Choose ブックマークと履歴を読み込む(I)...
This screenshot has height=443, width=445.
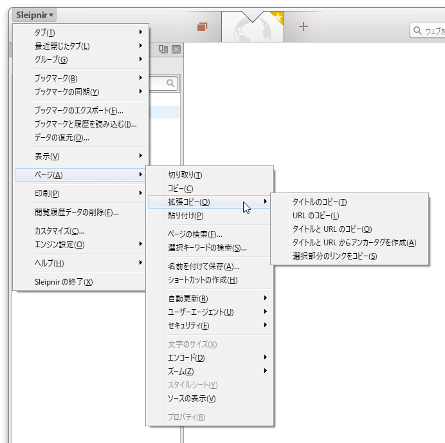click(x=80, y=124)
